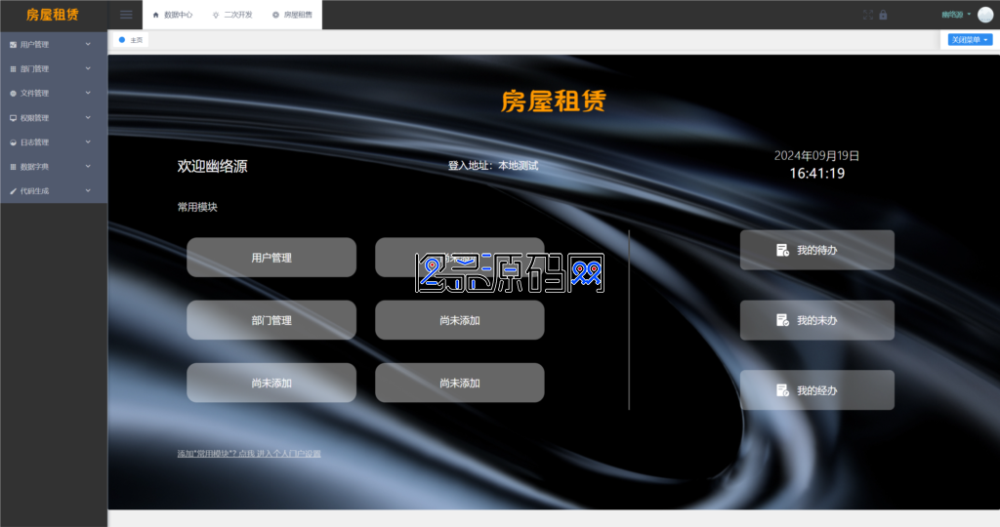Viewport: 1000px width, 527px height.
Task: Click the clock time 16:41:19
Action: (x=817, y=174)
